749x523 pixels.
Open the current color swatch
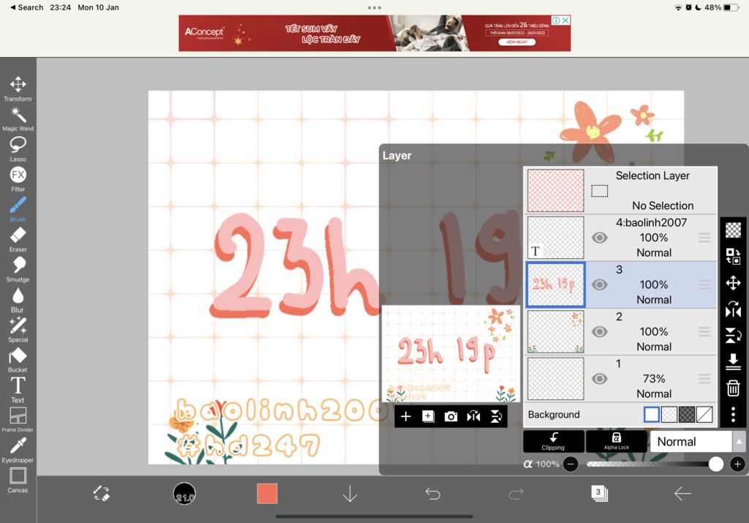click(x=267, y=494)
